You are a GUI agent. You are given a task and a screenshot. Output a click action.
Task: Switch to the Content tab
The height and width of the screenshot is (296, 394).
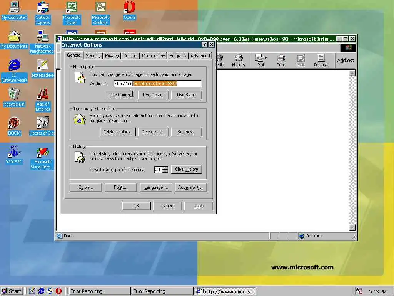130,56
